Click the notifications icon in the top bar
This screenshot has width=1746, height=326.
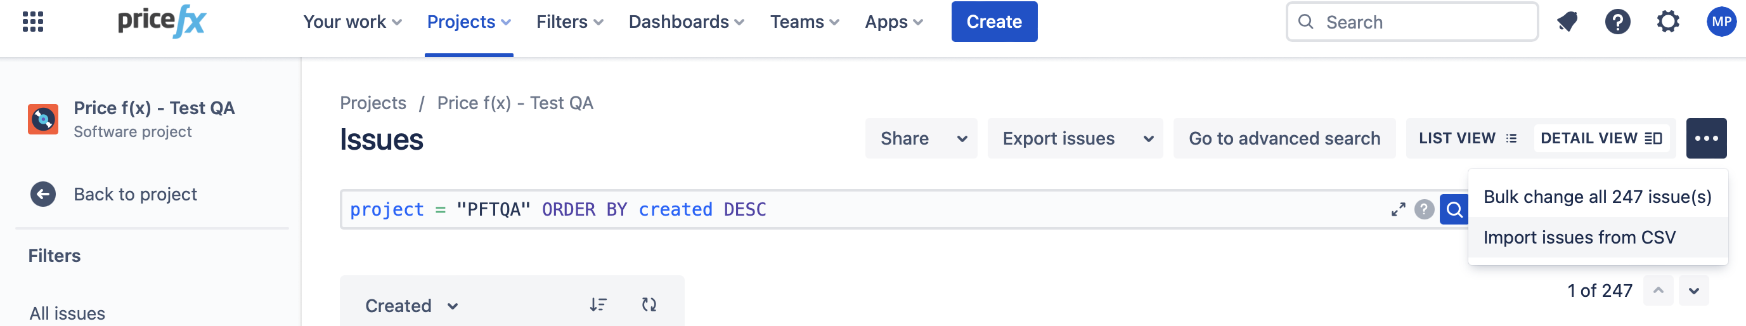coord(1567,22)
